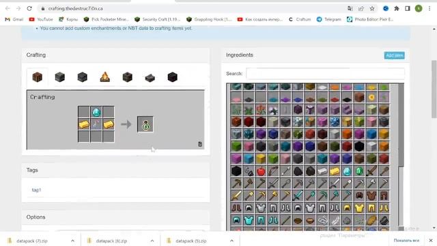Image resolution: width=437 pixels, height=246 pixels.
Task: Pick the golden sword ingredient
Action: [236, 195]
